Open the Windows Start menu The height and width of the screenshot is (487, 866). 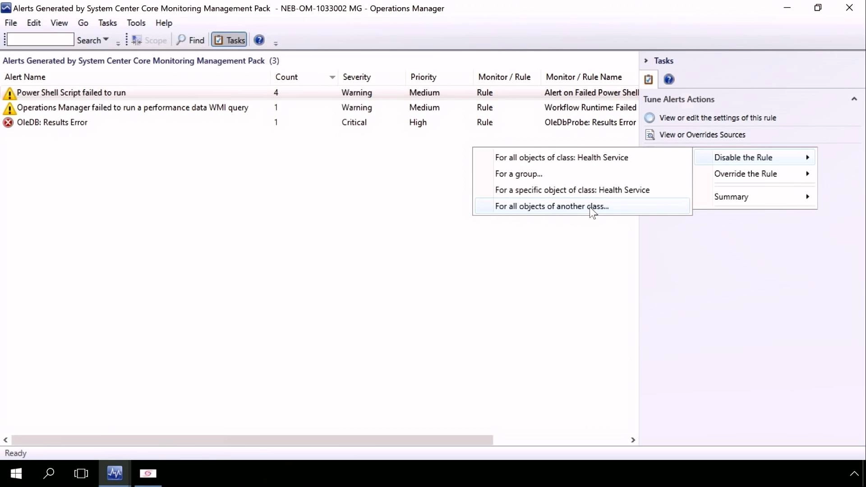click(x=16, y=473)
